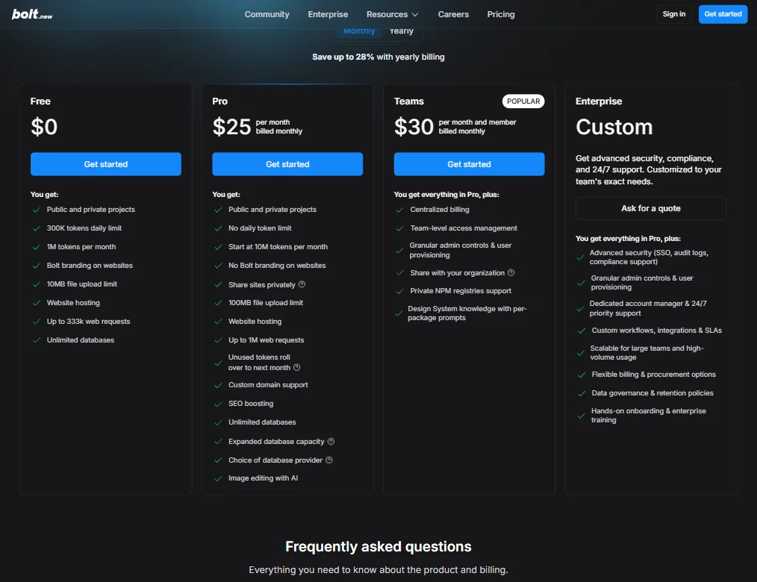The width and height of the screenshot is (757, 582).
Task: Expand the Resources dropdown chevron
Action: pos(415,15)
